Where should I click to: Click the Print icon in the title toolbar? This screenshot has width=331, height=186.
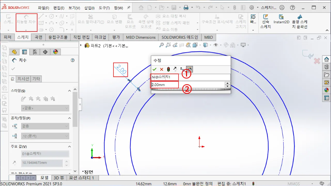[x=186, y=8]
